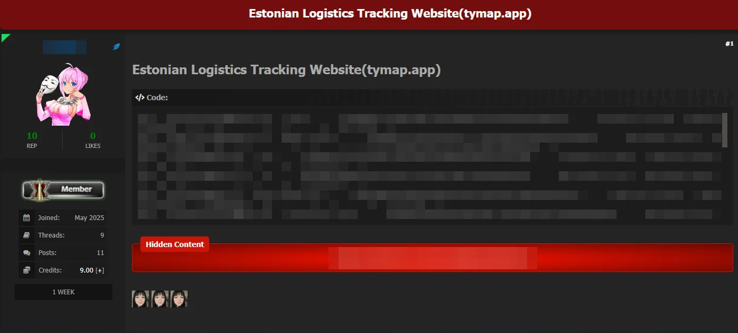The width and height of the screenshot is (738, 333).
Task: Click the Posts speech bubble icon
Action: coord(27,253)
